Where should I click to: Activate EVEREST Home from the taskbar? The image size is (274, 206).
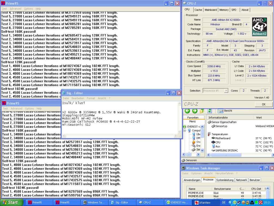pyautogui.click(x=177, y=202)
